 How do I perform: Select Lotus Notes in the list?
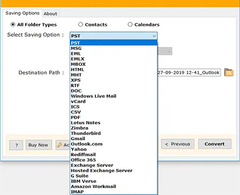[x=114, y=123]
